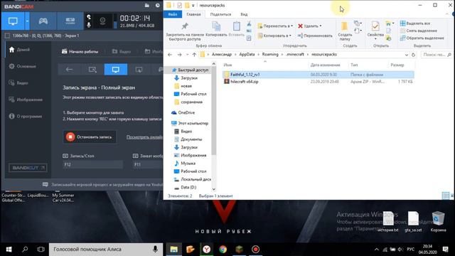
Task: Open Поделиться tab in Explorer ribbon
Action: click(x=220, y=14)
